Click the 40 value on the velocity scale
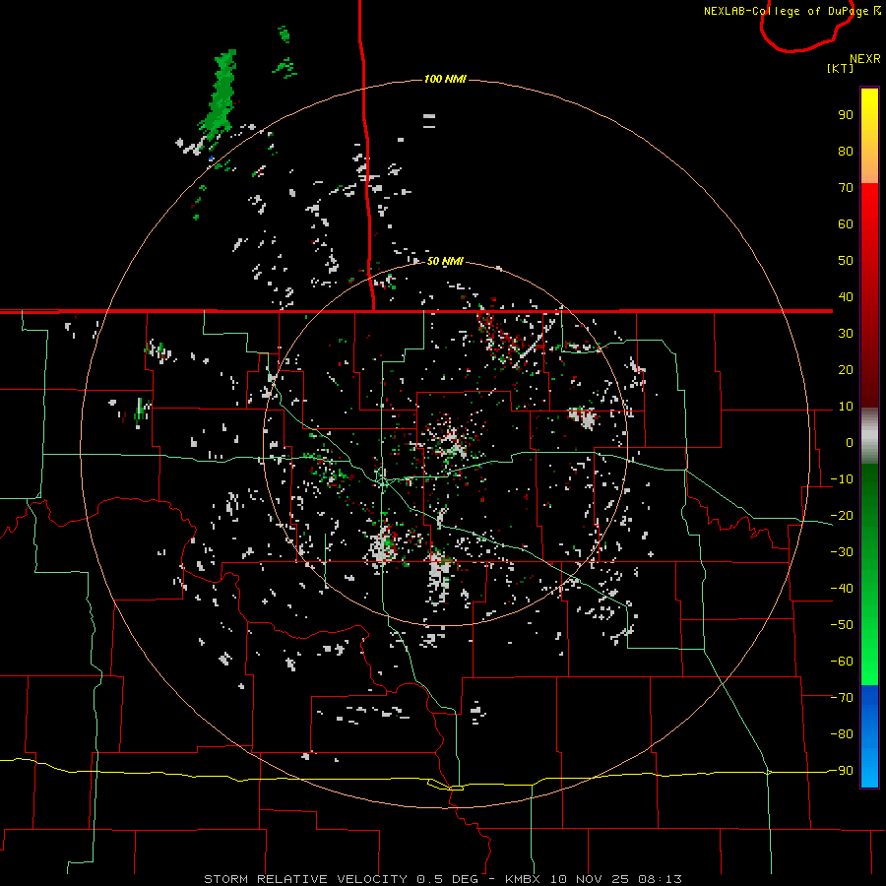 pyautogui.click(x=846, y=297)
